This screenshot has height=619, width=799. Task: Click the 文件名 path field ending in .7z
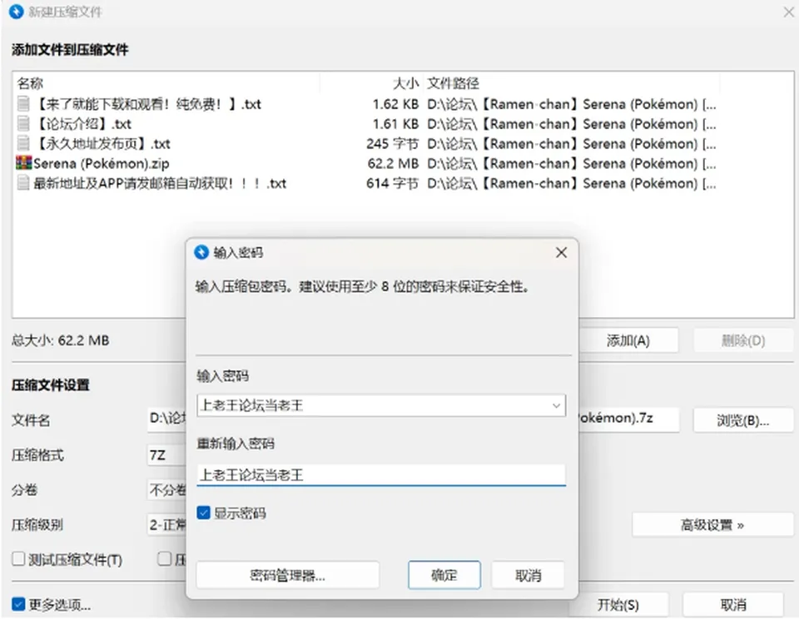click(628, 418)
